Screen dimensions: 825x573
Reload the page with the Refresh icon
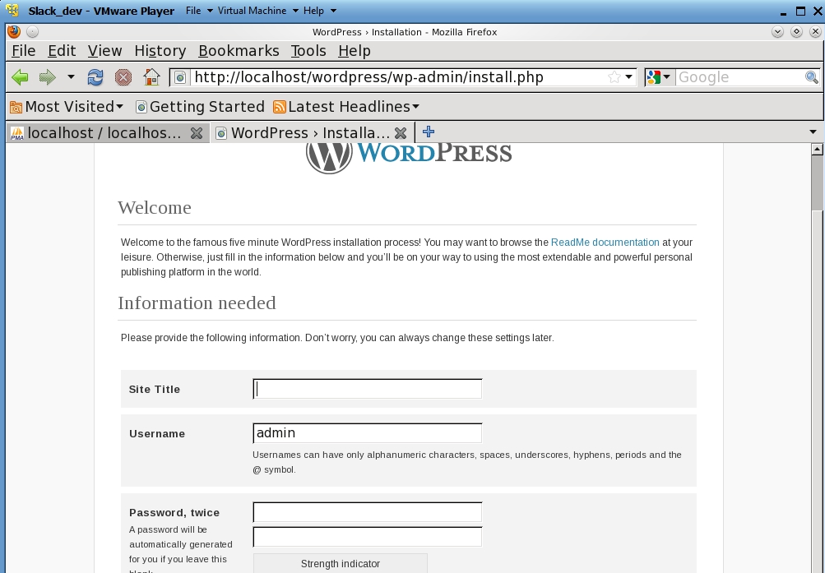pyautogui.click(x=95, y=77)
